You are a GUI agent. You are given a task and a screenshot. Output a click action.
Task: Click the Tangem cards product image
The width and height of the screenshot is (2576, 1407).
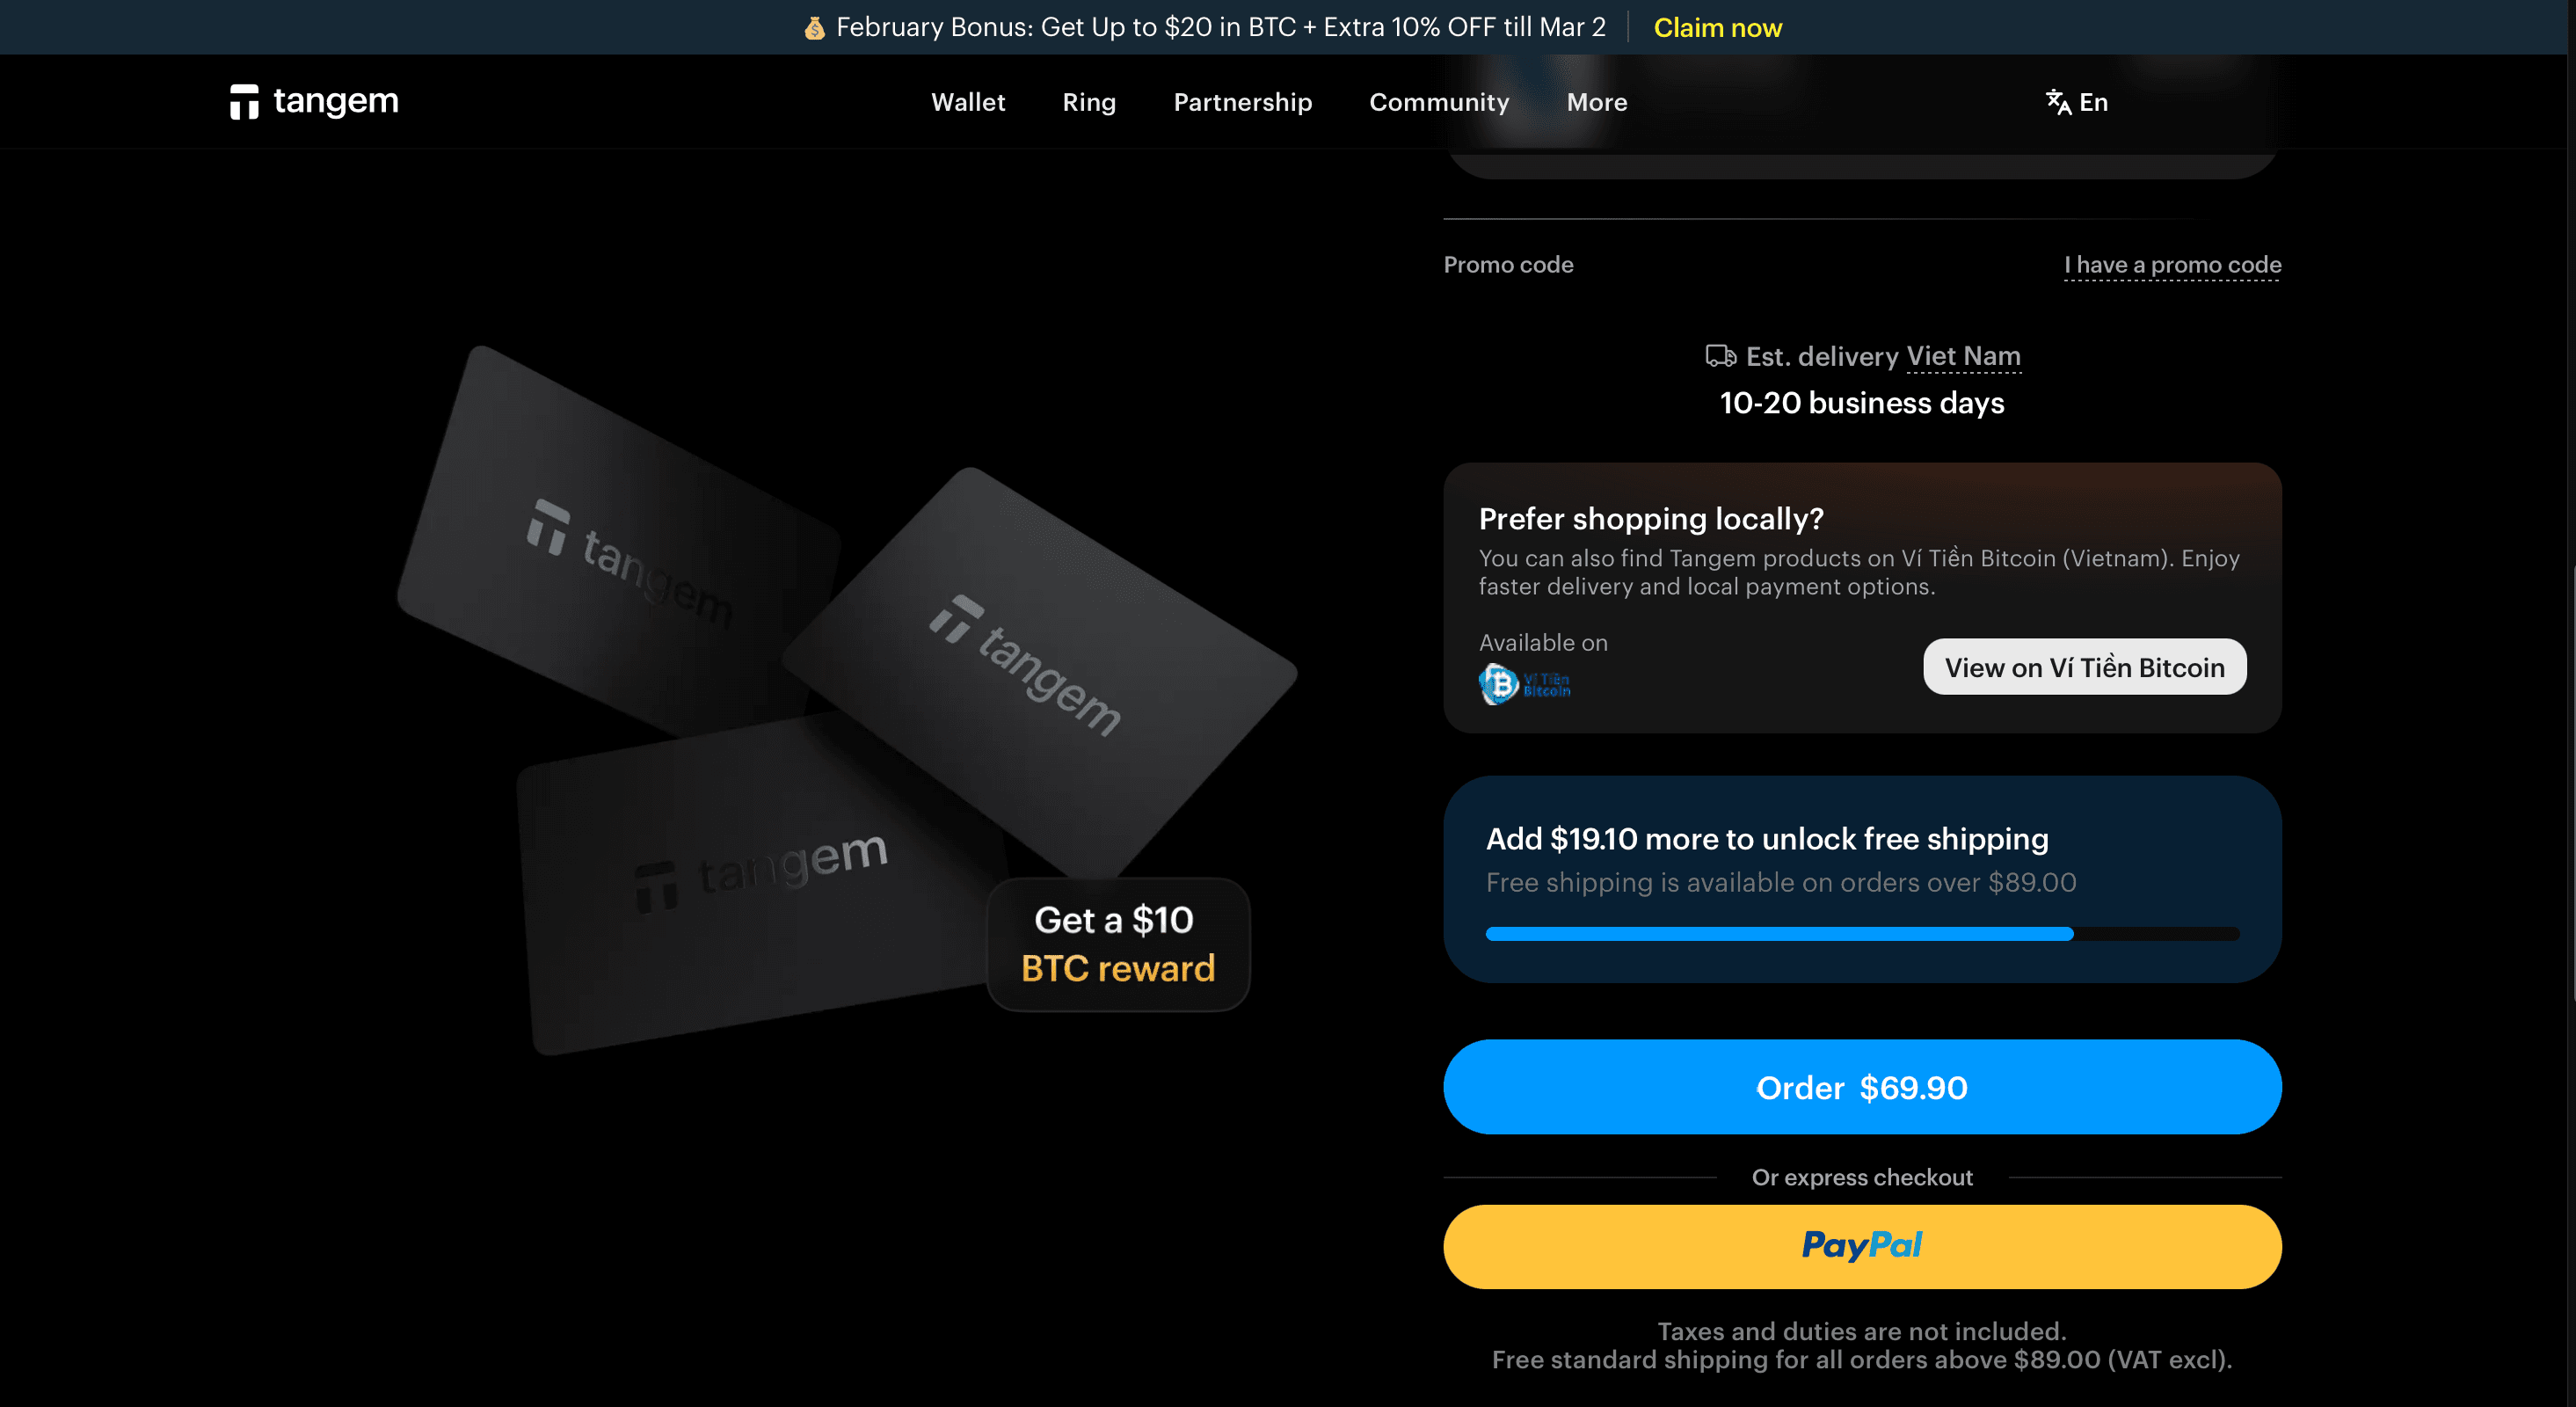point(845,700)
